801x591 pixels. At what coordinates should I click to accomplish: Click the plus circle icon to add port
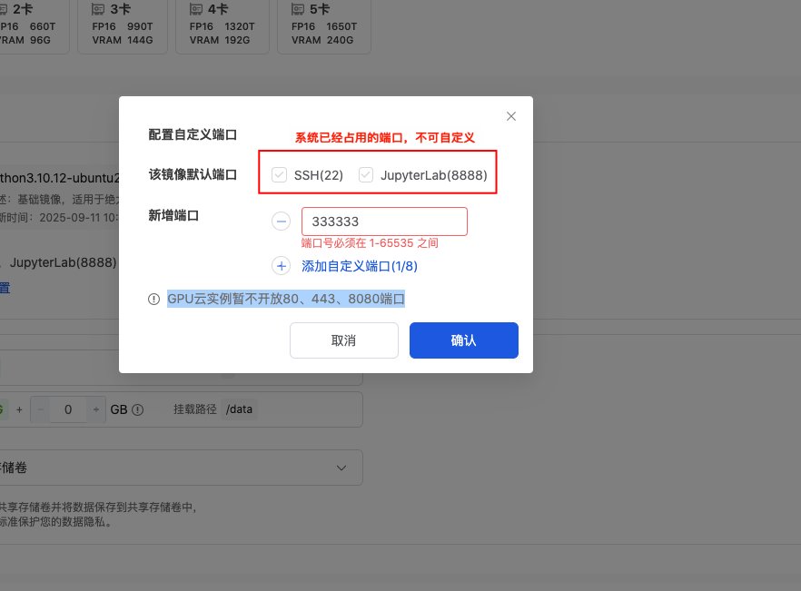282,266
